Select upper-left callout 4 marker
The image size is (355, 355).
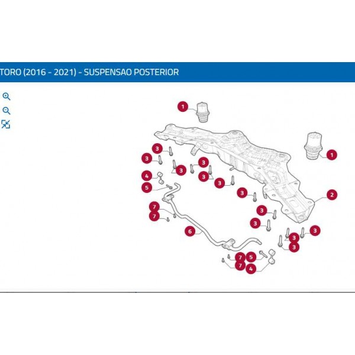point(147,176)
